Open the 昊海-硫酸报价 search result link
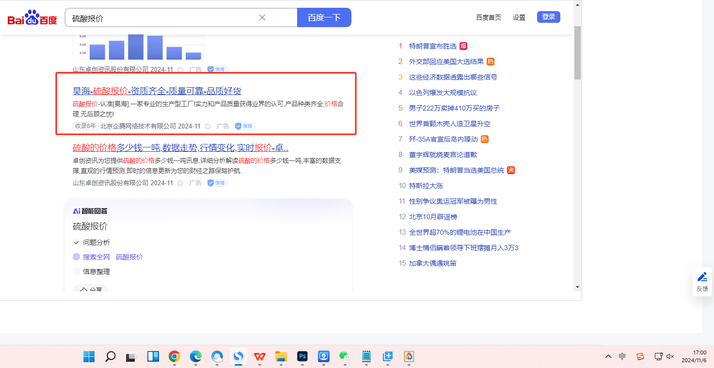Viewport: 714px width, 368px height. click(x=157, y=91)
